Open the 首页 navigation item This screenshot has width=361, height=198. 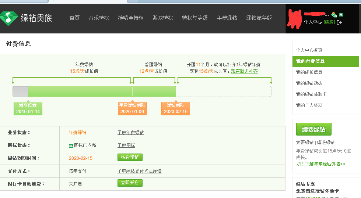(74, 18)
